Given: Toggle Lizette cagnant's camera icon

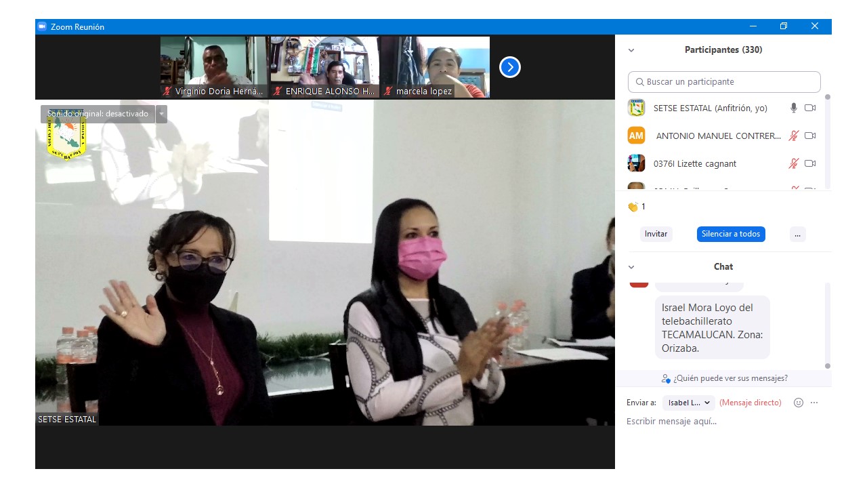Looking at the screenshot, I should coord(810,163).
